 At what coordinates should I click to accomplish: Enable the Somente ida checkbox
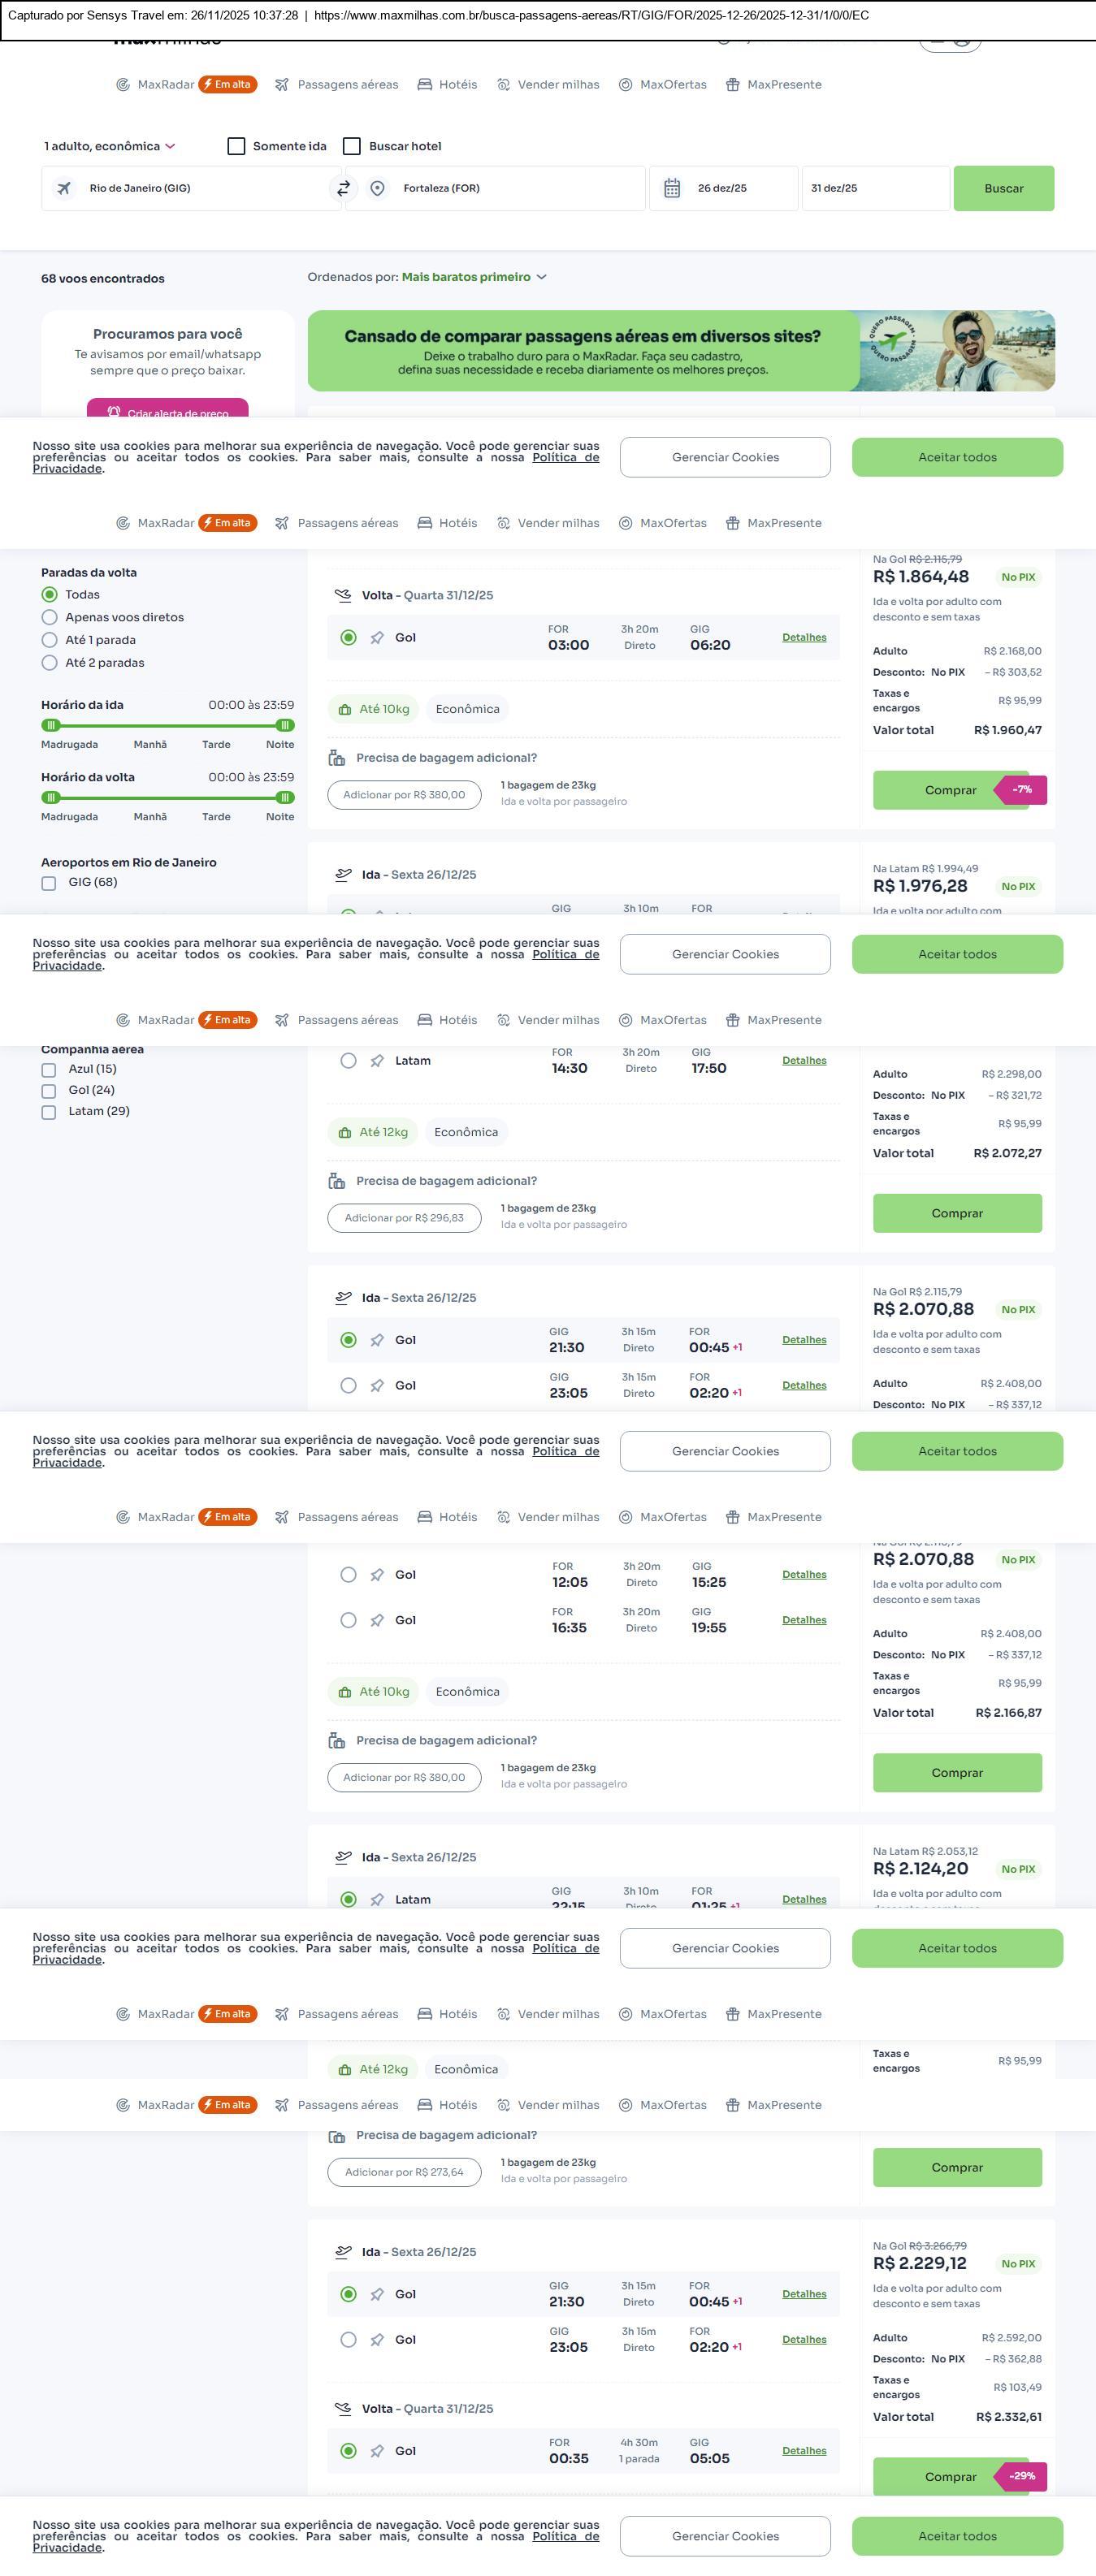[237, 146]
